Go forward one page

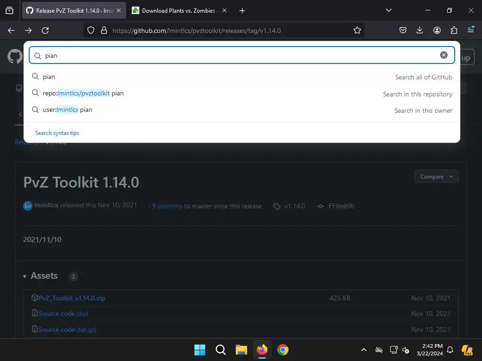pyautogui.click(x=28, y=31)
